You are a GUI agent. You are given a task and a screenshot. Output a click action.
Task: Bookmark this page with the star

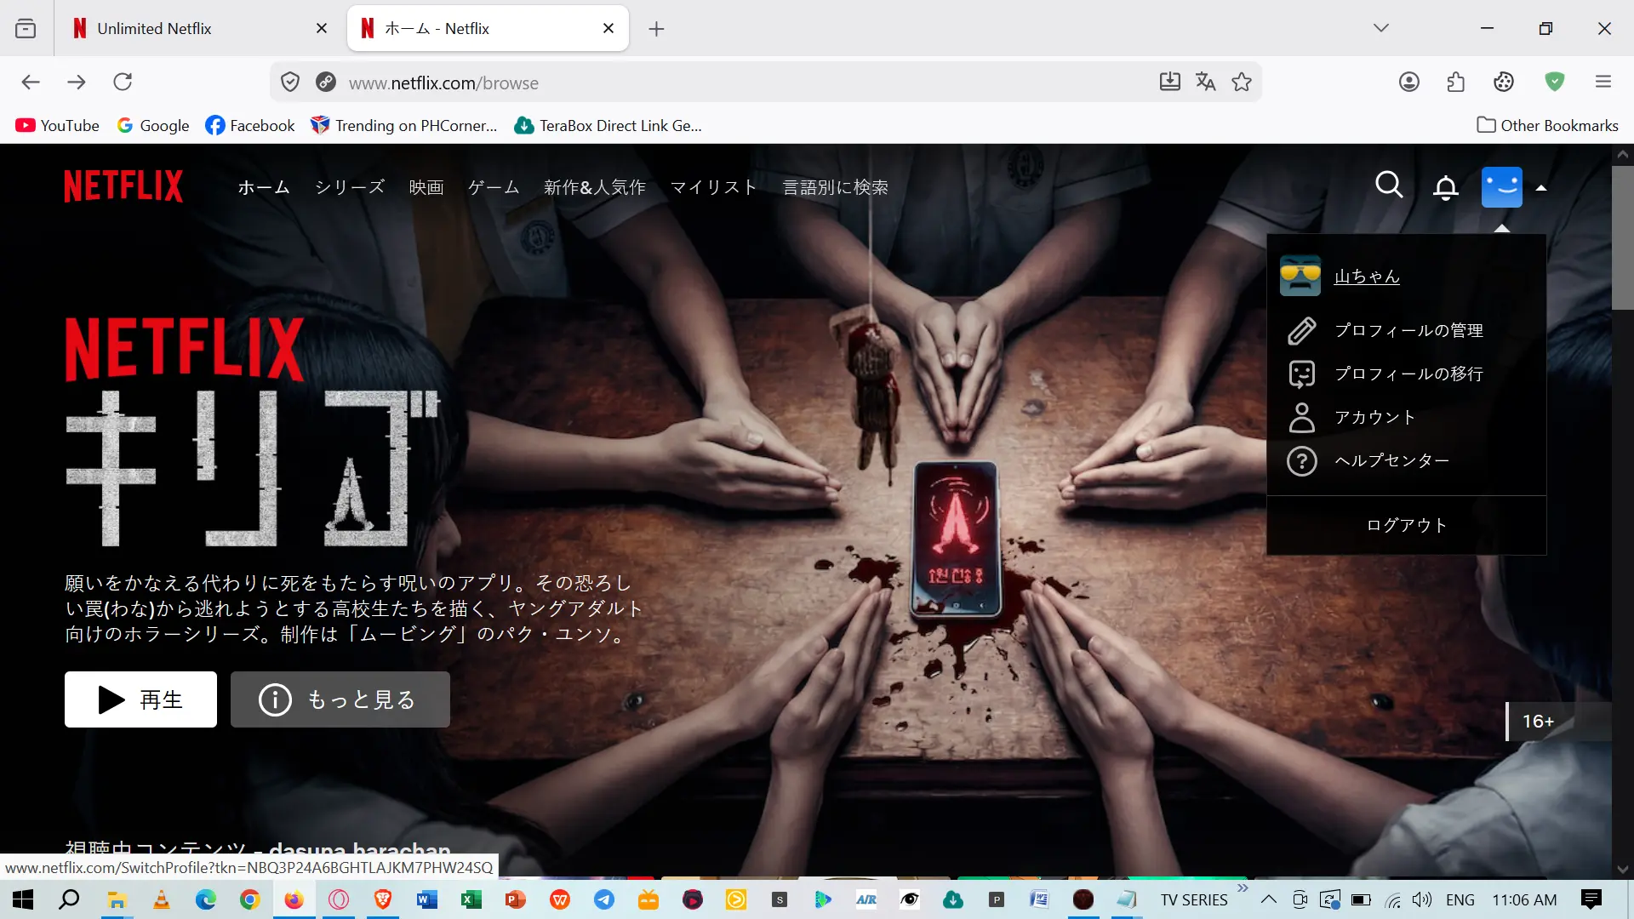point(1242,82)
